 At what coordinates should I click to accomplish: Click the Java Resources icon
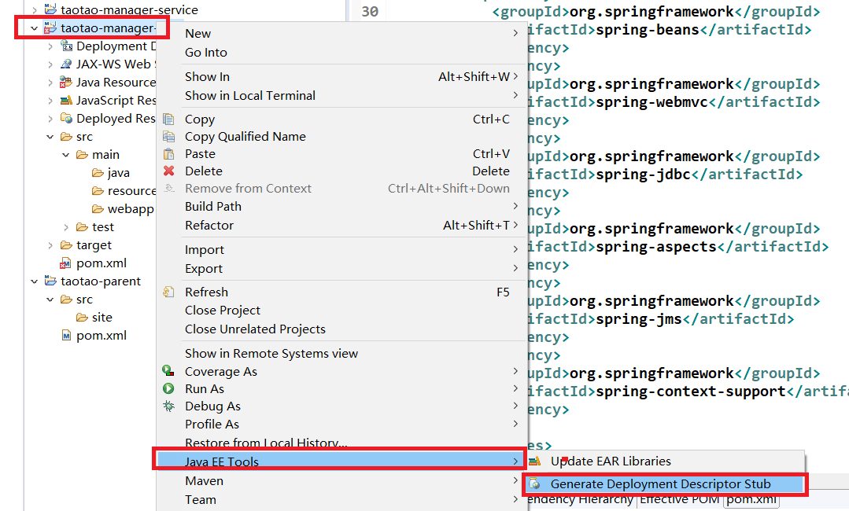point(66,83)
